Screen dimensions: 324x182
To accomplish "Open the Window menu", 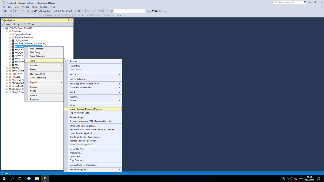I will coord(44,7).
